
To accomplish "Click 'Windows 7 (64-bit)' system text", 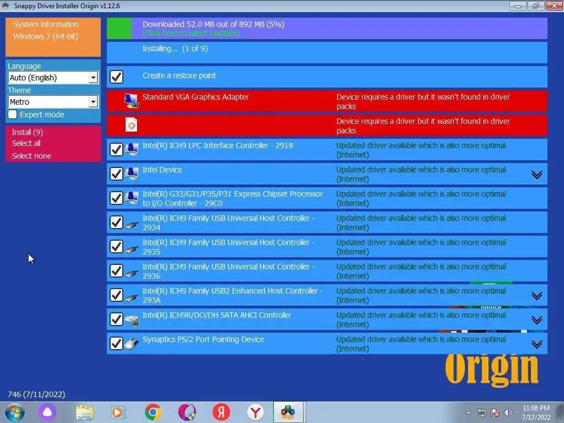I will click(46, 36).
